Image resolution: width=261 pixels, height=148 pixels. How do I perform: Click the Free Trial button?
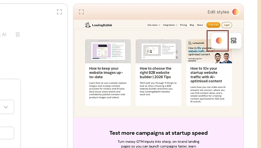[x=213, y=25]
